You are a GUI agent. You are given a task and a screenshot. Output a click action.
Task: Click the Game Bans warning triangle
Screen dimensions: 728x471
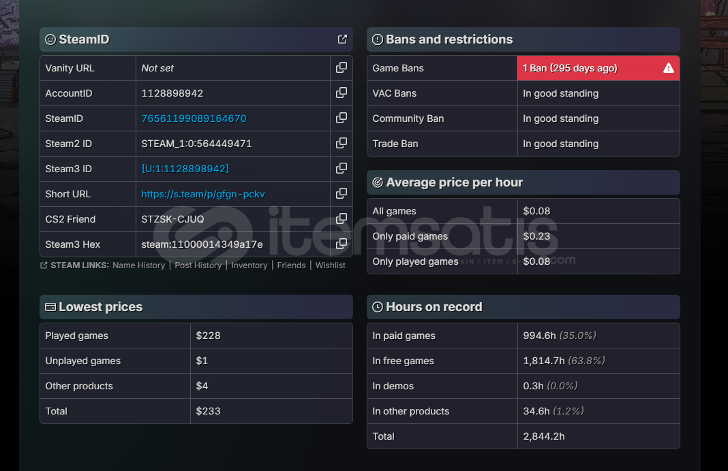coord(668,68)
